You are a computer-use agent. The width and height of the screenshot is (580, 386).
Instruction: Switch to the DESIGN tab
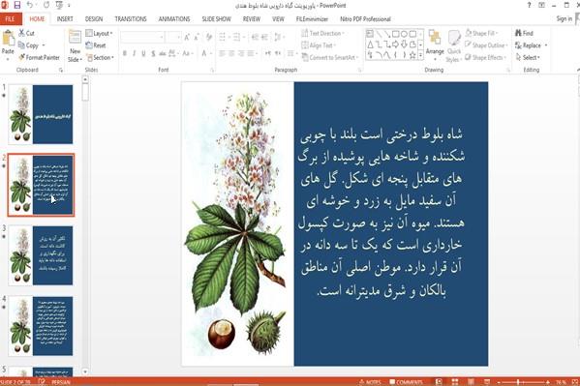[94, 18]
